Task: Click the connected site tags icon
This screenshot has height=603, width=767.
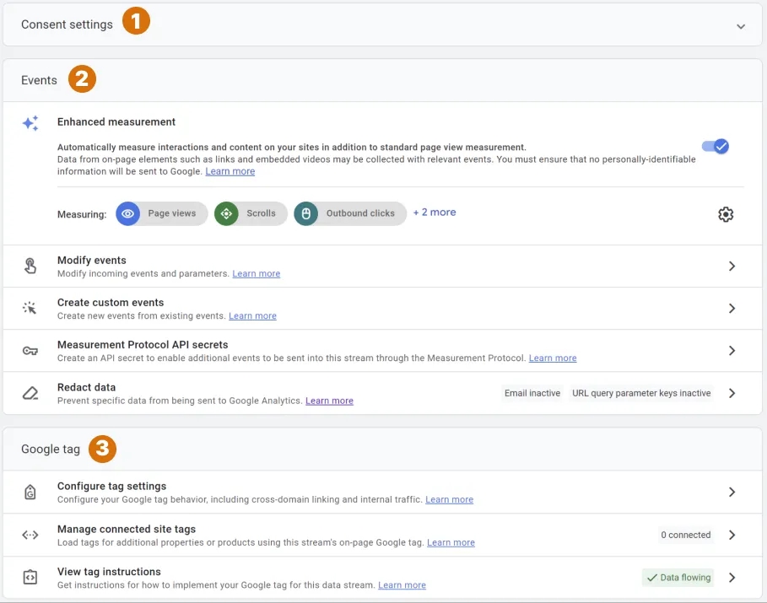Action: [30, 535]
